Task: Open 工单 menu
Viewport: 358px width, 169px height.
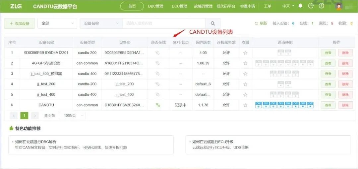Action: (268, 6)
